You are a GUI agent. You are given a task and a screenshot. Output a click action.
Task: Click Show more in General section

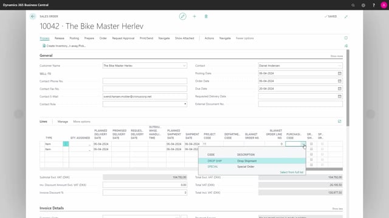(336, 56)
